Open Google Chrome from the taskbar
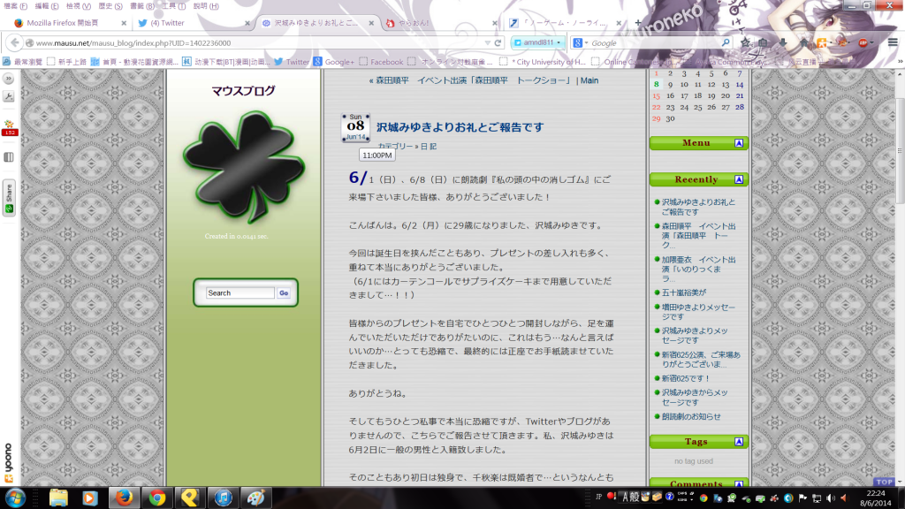 [156, 498]
